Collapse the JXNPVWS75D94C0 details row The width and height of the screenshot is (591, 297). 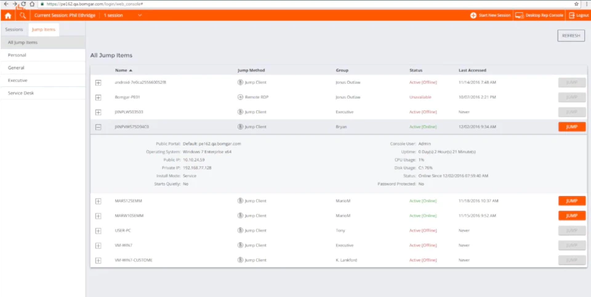(98, 127)
